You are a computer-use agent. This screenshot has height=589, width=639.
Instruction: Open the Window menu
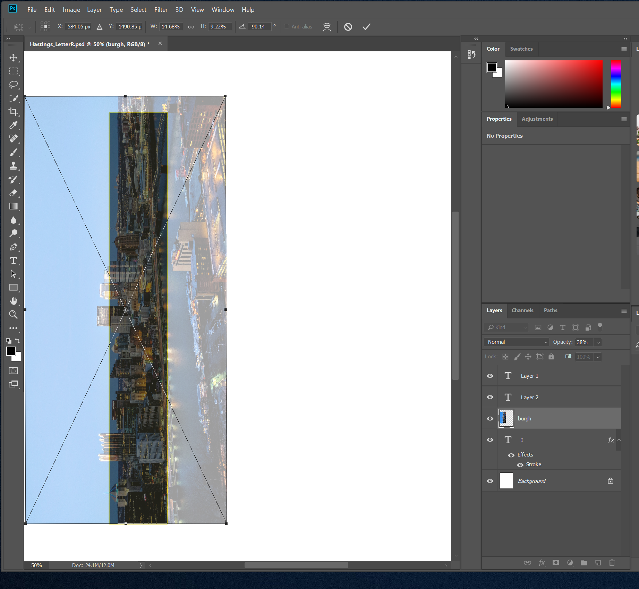pyautogui.click(x=223, y=10)
